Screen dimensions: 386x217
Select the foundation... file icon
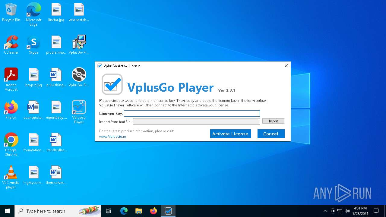pos(33,143)
